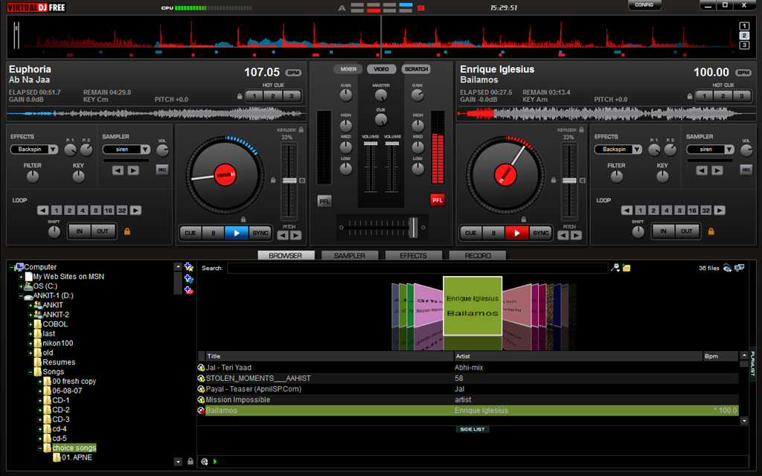The height and width of the screenshot is (476, 762).
Task: Click left deck pitch slider handle
Action: pyautogui.click(x=289, y=181)
